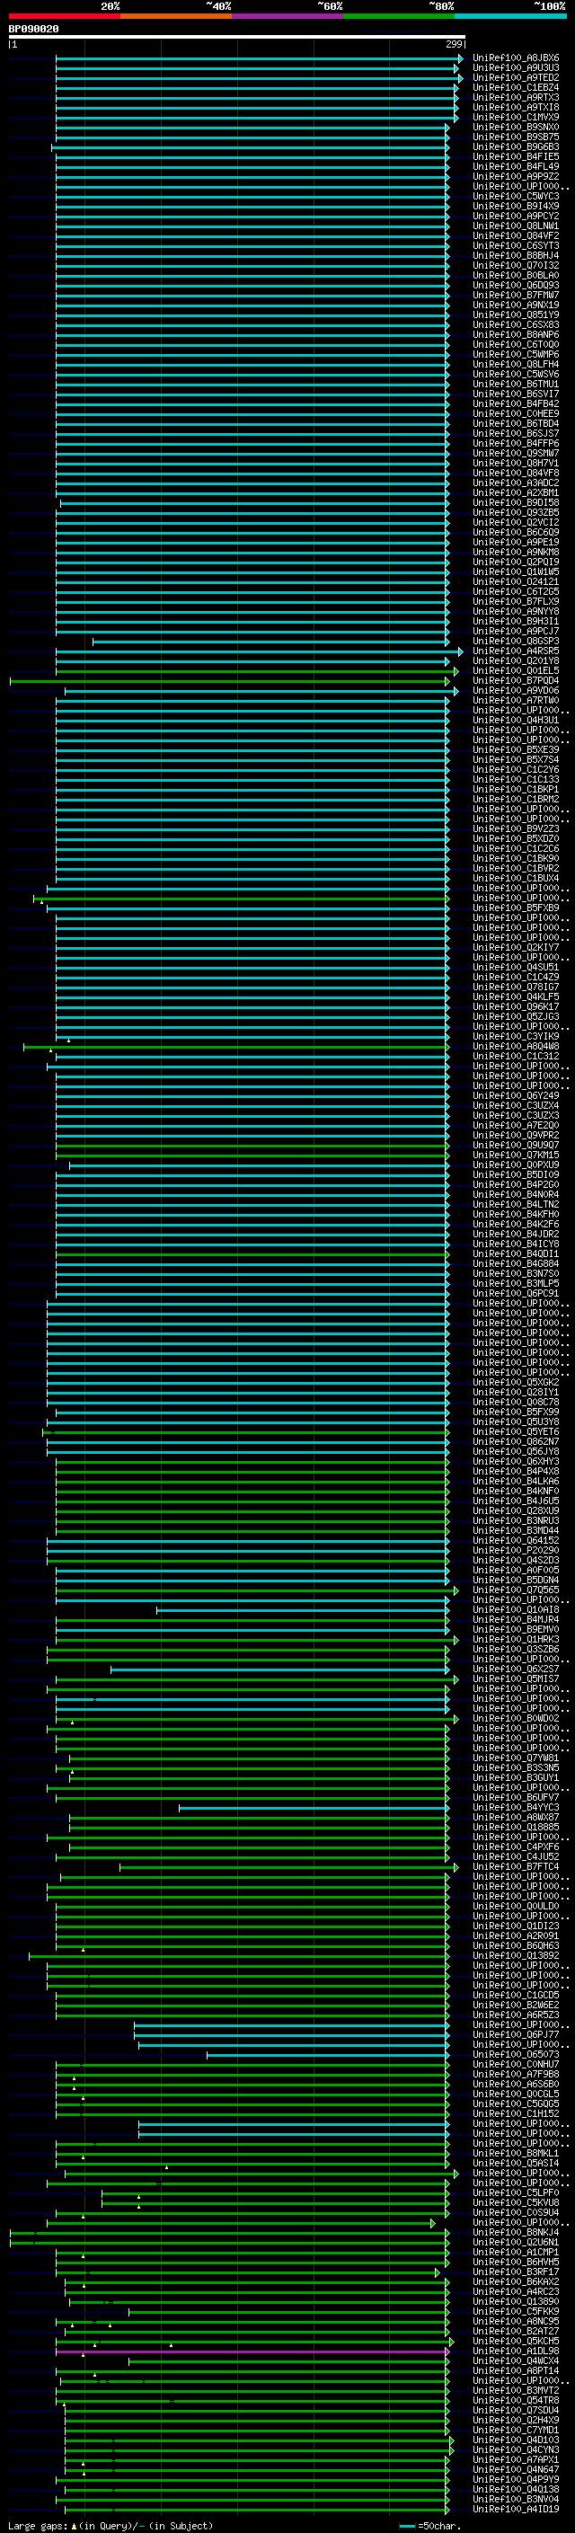Screen dimensions: 575x2533
Task: Select label UniRef100_Q7YW81
Action: tap(516, 1758)
